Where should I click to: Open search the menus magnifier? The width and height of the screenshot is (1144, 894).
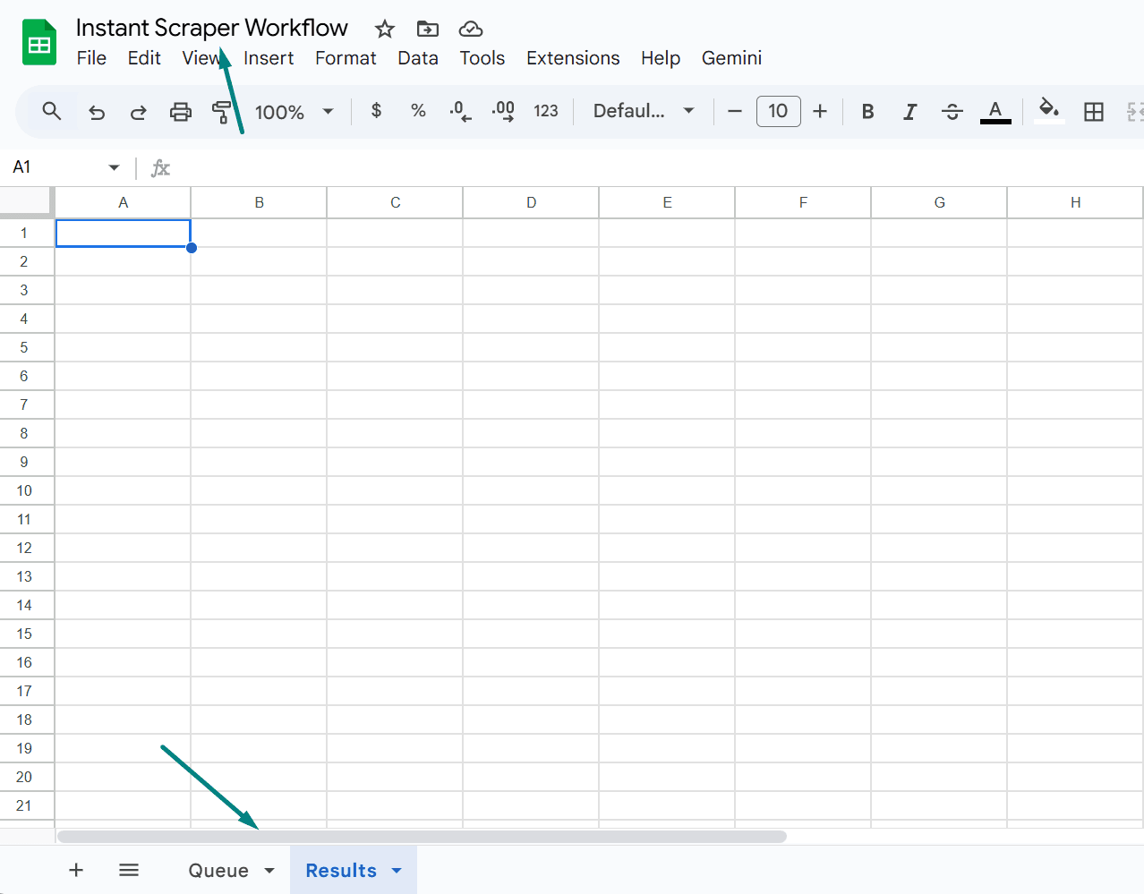click(x=52, y=111)
